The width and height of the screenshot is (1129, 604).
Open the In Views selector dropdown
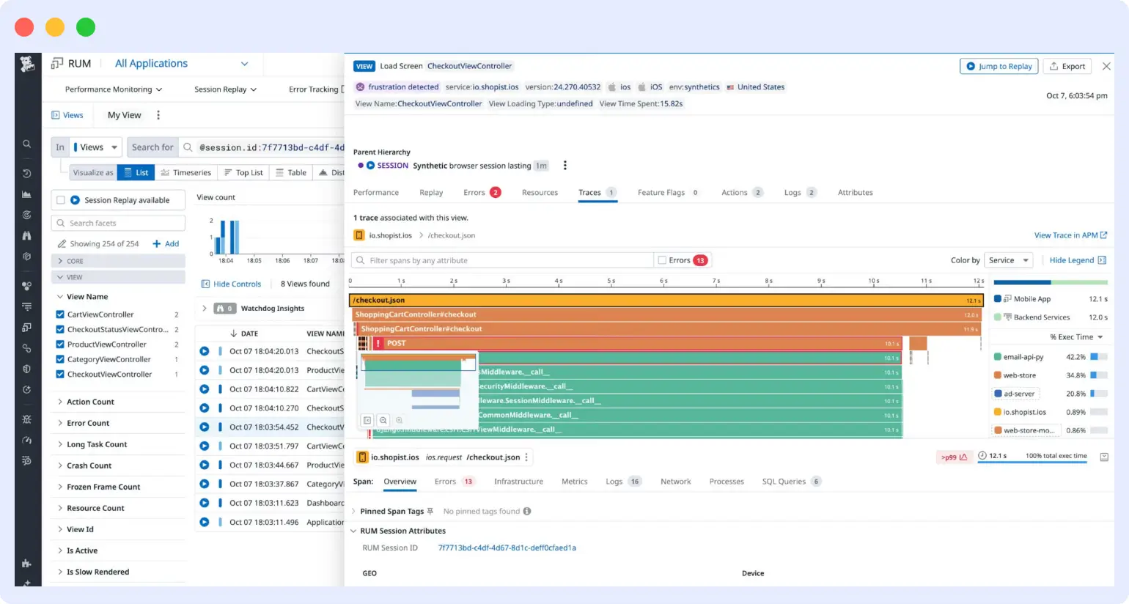coord(97,147)
